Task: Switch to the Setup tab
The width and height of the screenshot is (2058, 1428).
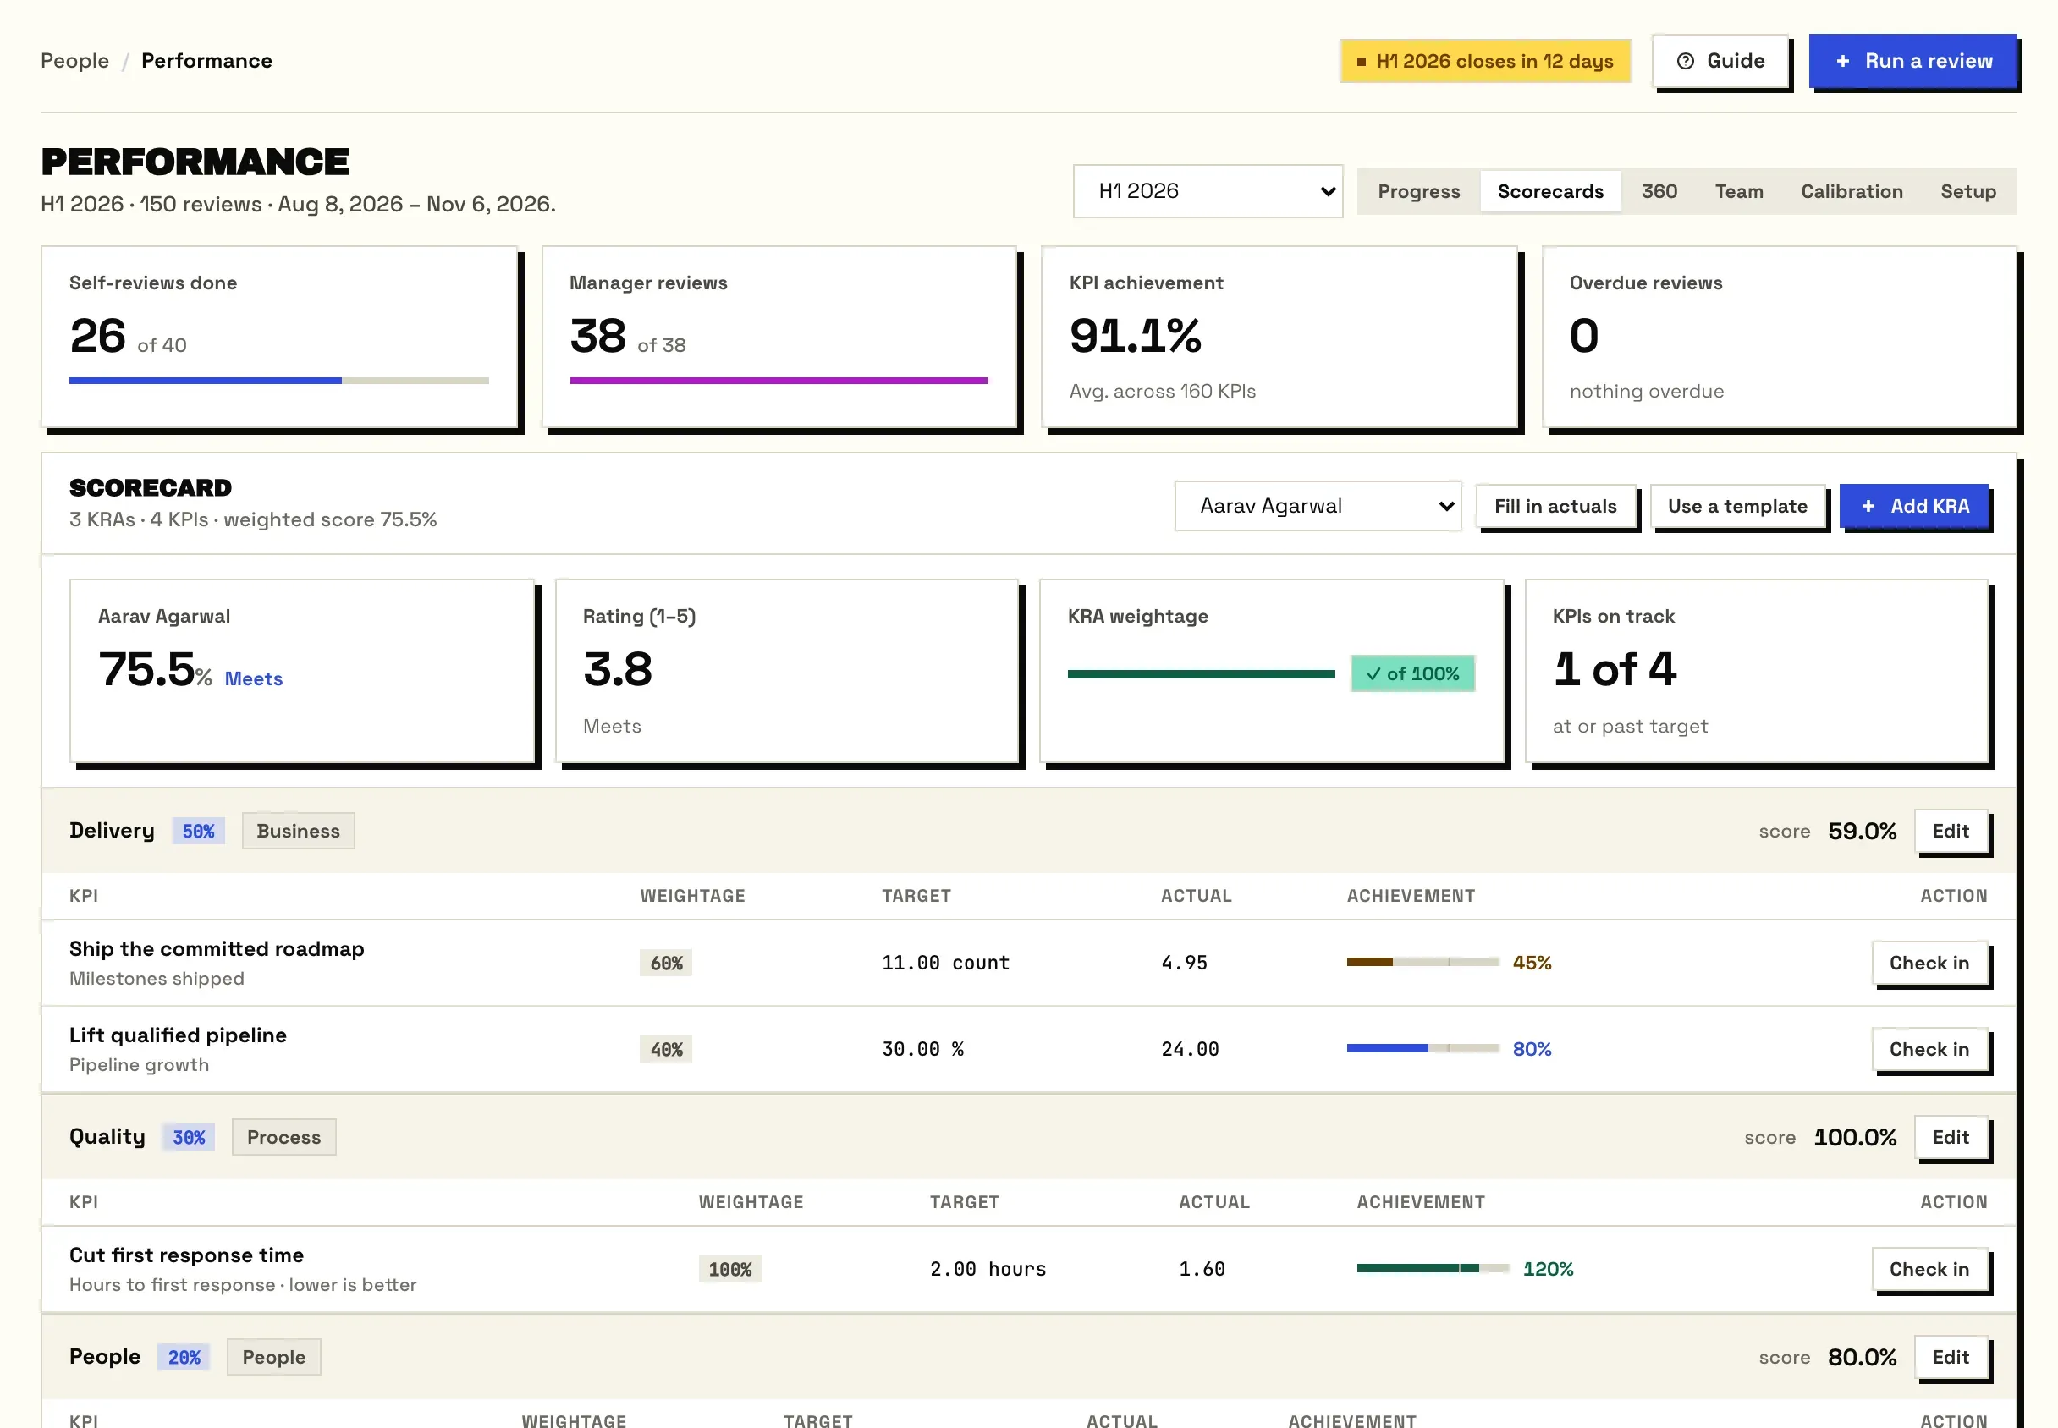Action: click(x=1967, y=191)
